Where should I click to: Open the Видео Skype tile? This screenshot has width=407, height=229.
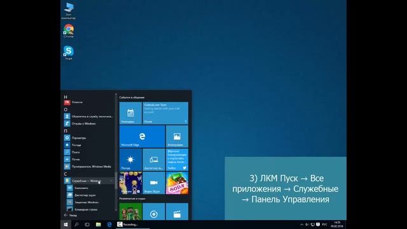click(x=154, y=183)
